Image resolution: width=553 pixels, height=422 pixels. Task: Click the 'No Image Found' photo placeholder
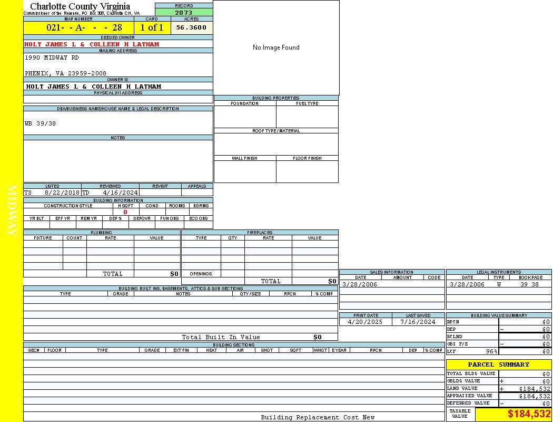coord(276,47)
